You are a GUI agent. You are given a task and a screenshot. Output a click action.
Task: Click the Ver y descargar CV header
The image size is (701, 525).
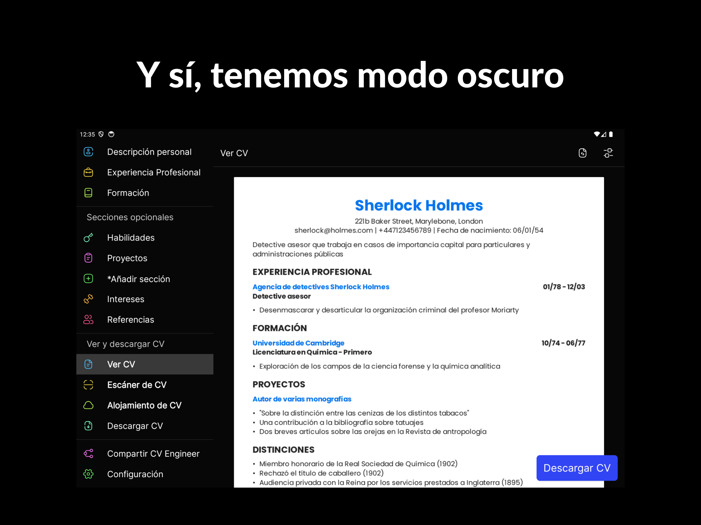125,344
